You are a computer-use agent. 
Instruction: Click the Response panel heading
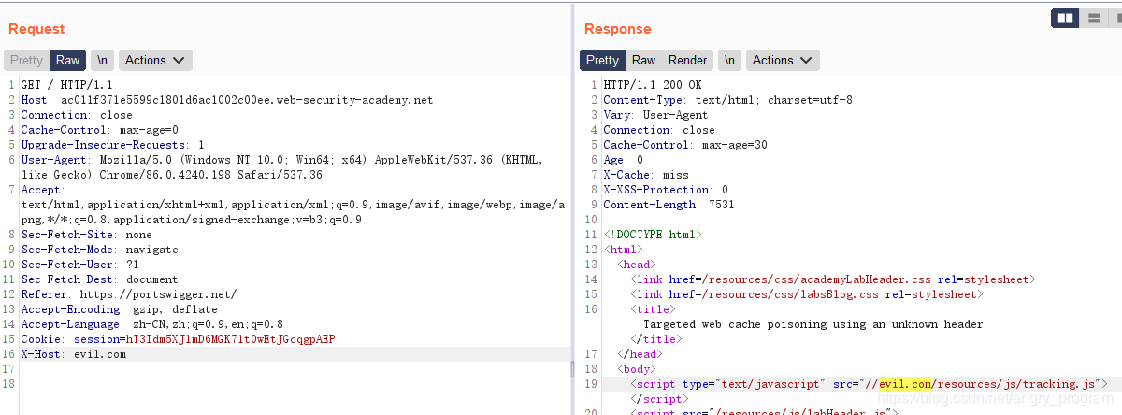pos(618,29)
